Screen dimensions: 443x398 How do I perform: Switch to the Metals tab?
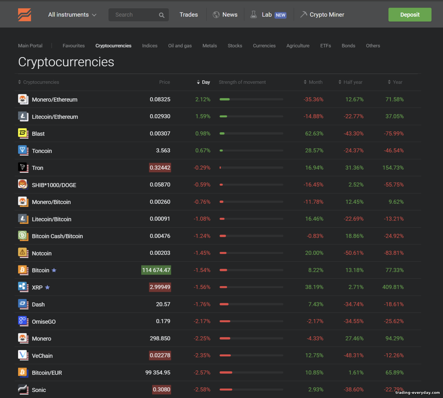coord(210,46)
